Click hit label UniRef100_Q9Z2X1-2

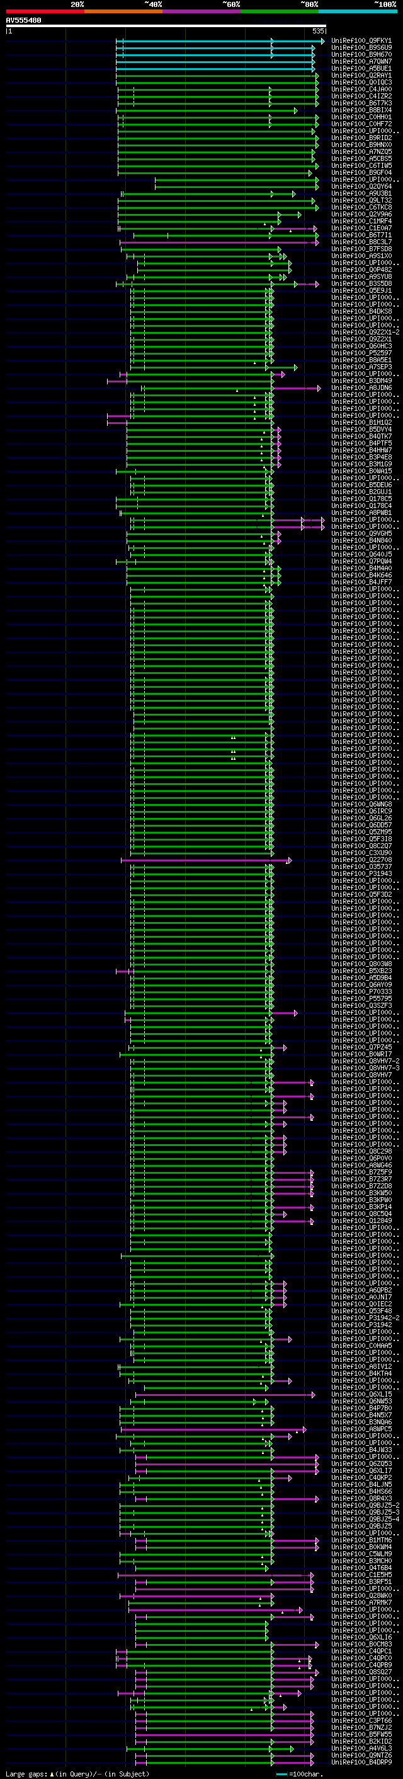pos(365,332)
